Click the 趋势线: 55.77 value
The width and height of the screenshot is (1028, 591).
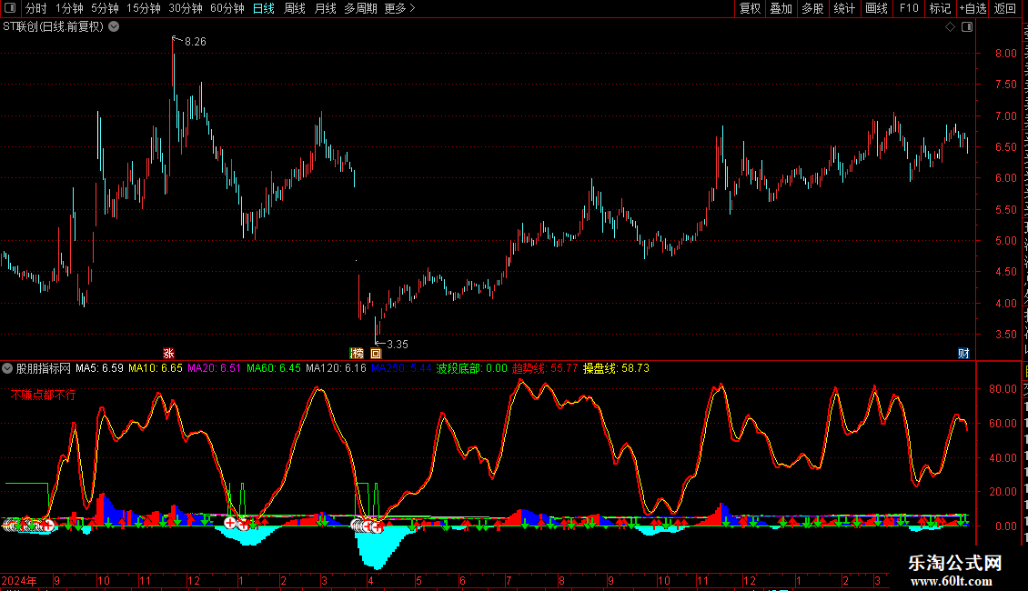point(545,368)
